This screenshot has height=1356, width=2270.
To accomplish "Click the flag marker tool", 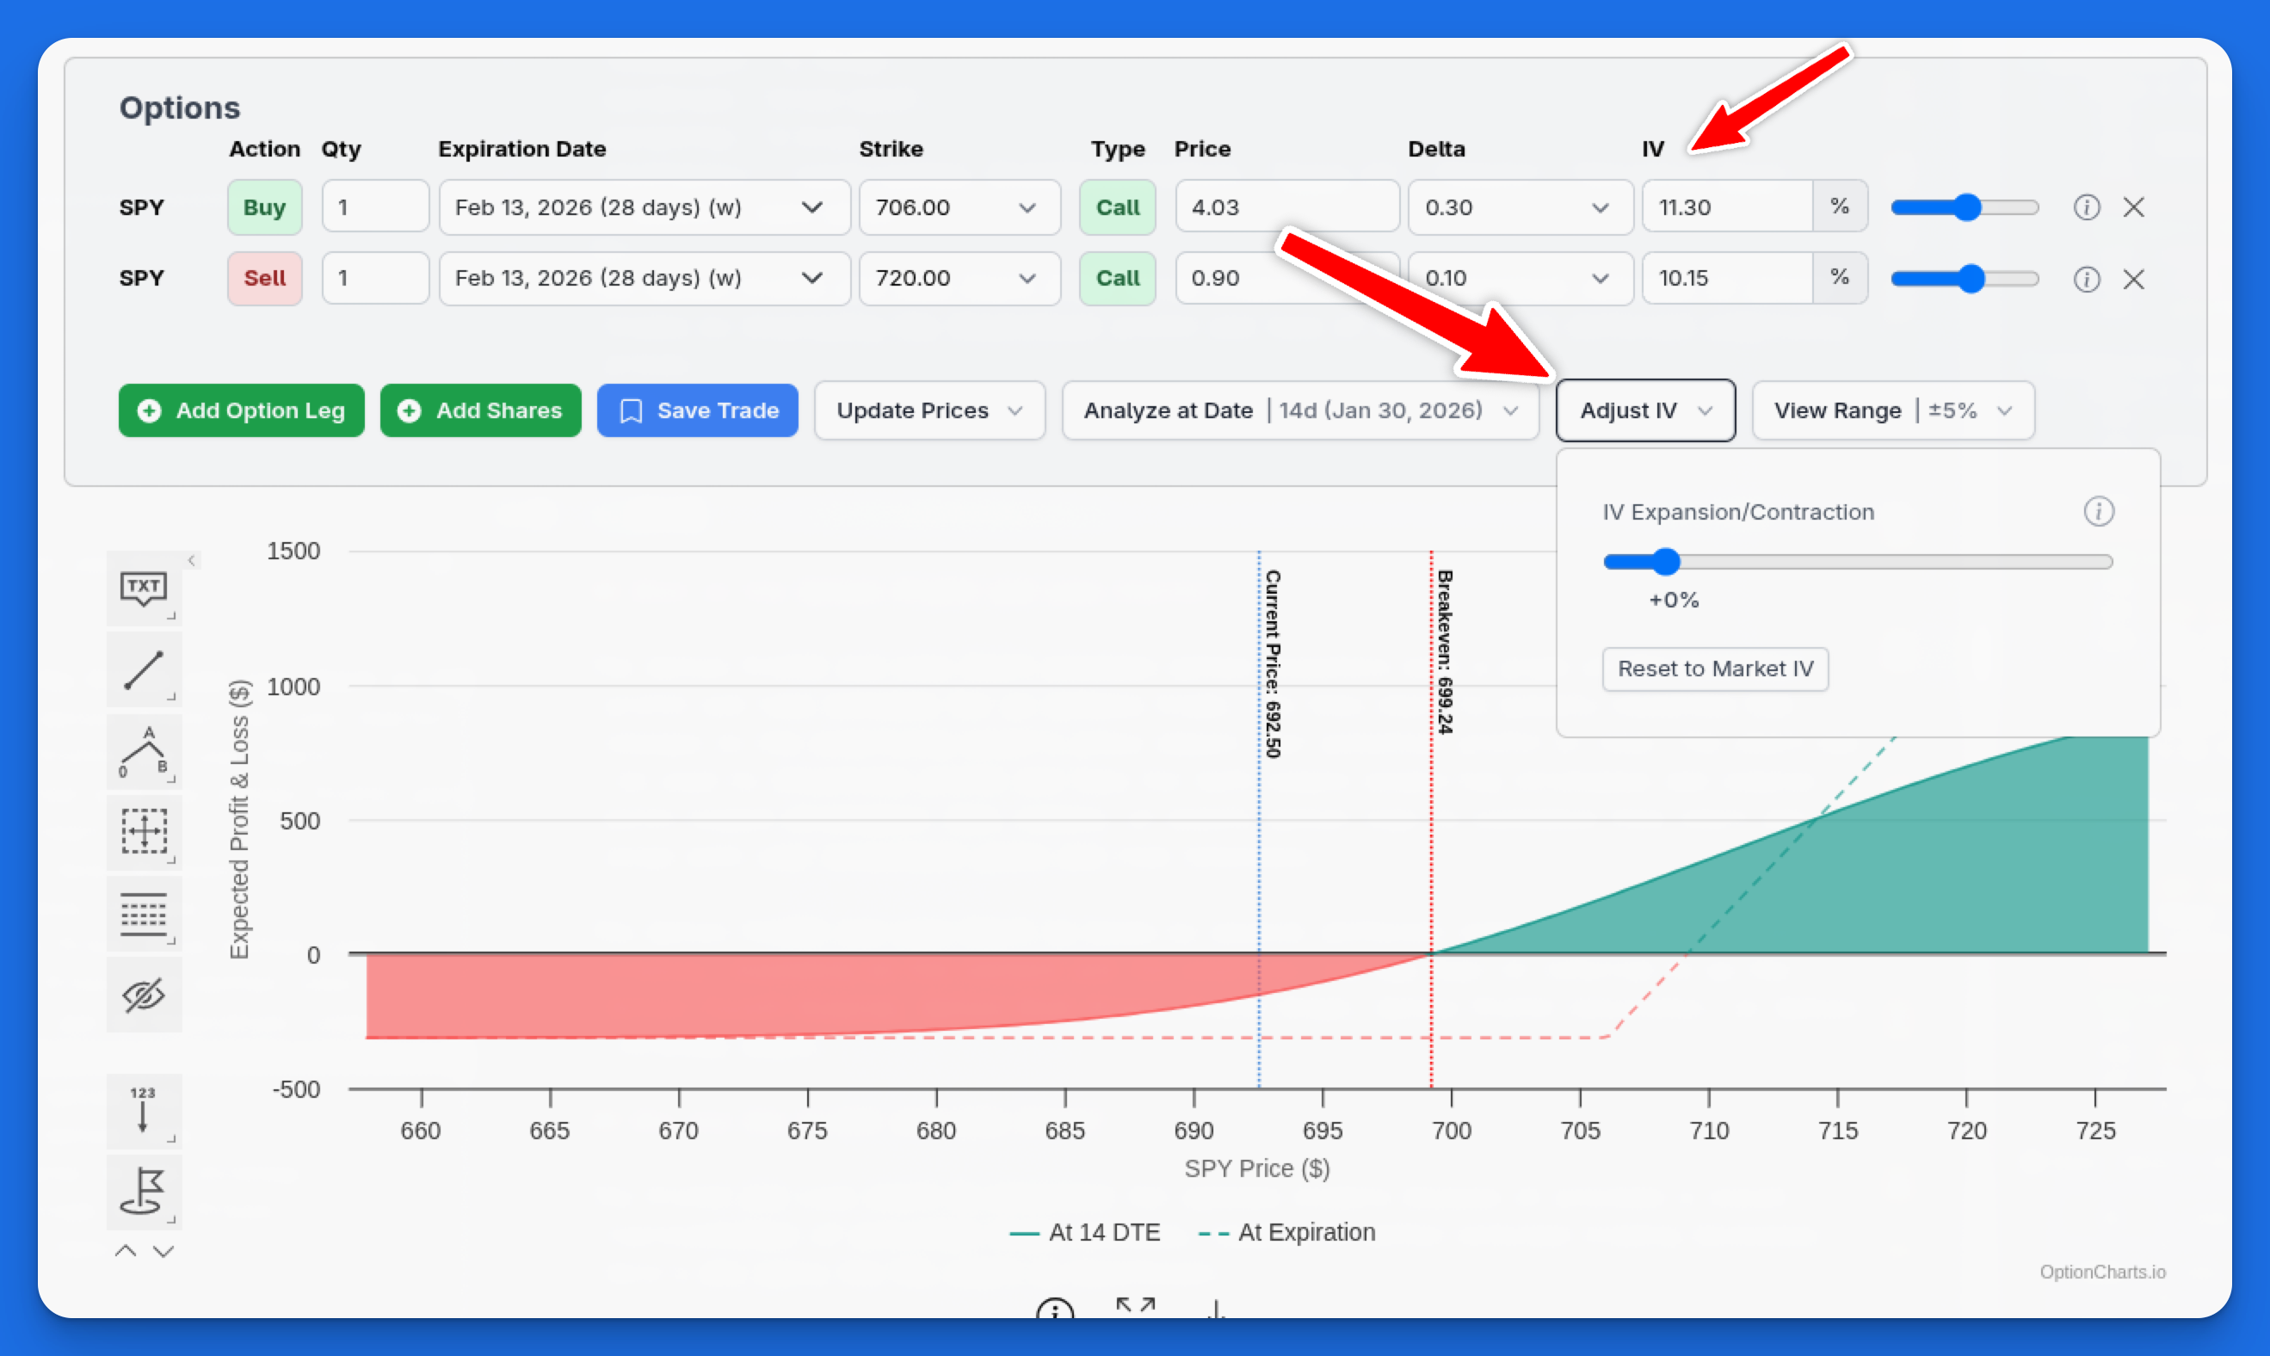I will (x=144, y=1191).
